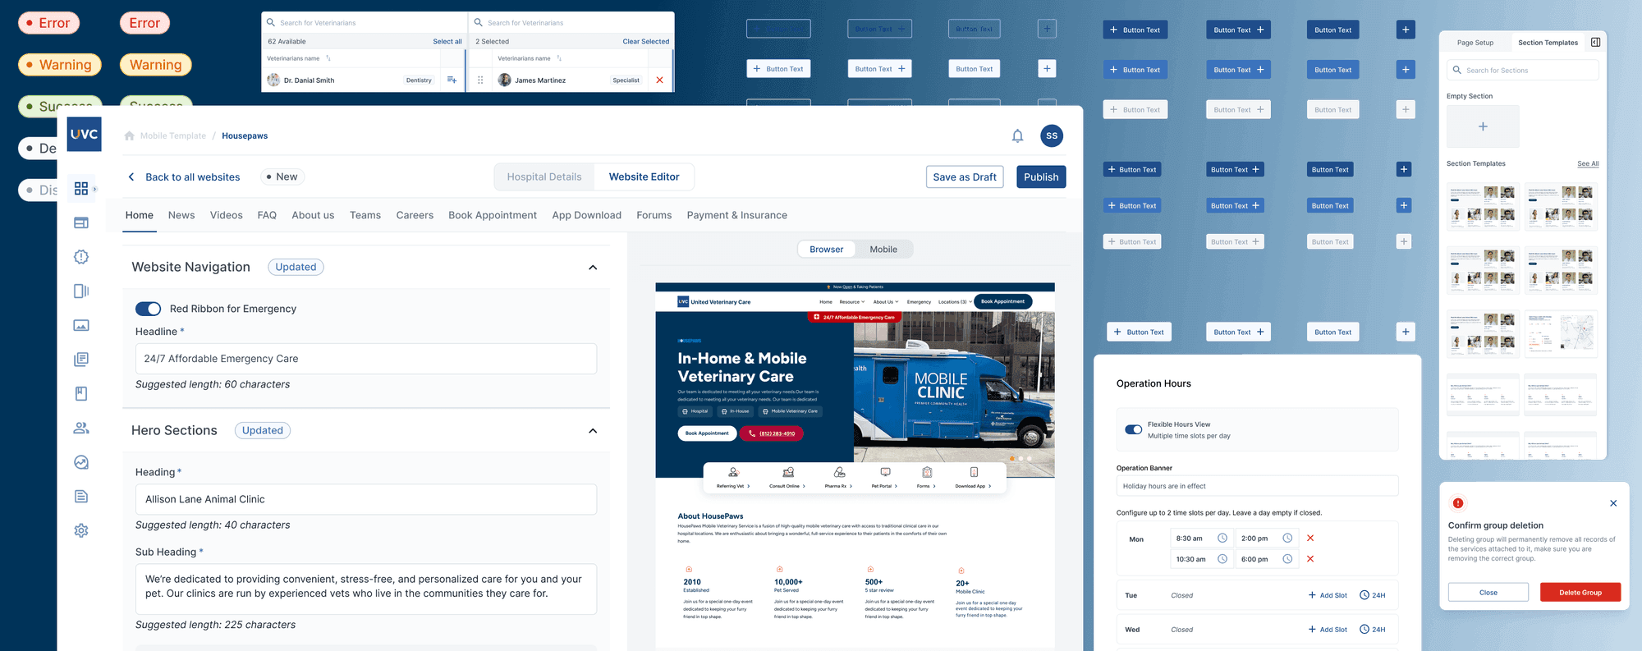Image resolution: width=1642 pixels, height=651 pixels.
Task: Click the home icon in the breadcrumb
Action: [129, 136]
